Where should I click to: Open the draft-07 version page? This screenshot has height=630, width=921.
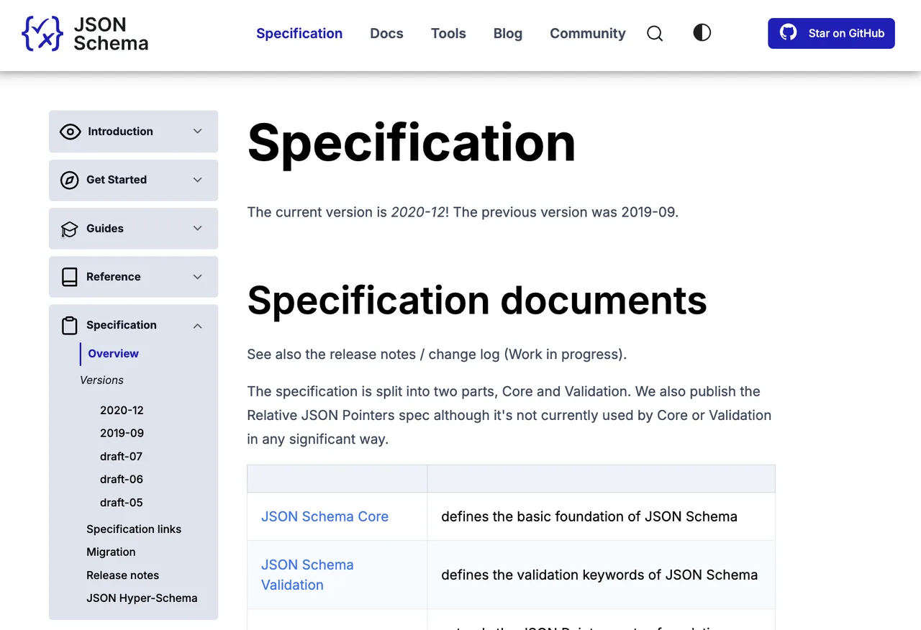(x=121, y=456)
